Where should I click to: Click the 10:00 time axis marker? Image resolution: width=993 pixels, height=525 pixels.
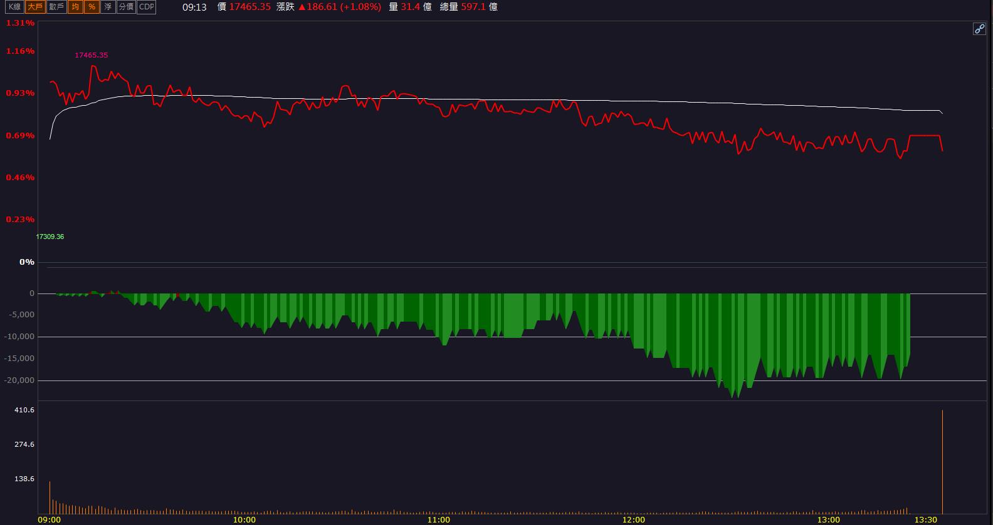pyautogui.click(x=244, y=520)
